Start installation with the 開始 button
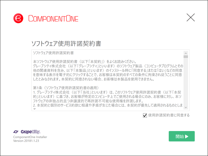The height and width of the screenshot is (156, 208). [181, 136]
